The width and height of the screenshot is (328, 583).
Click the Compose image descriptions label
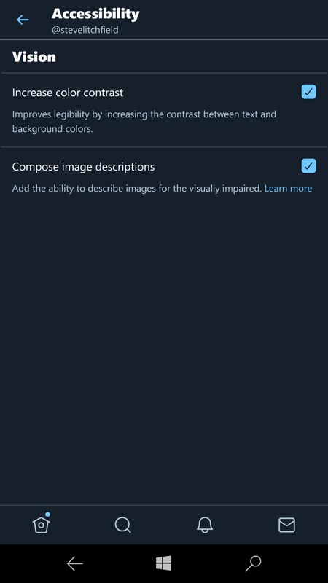point(83,167)
